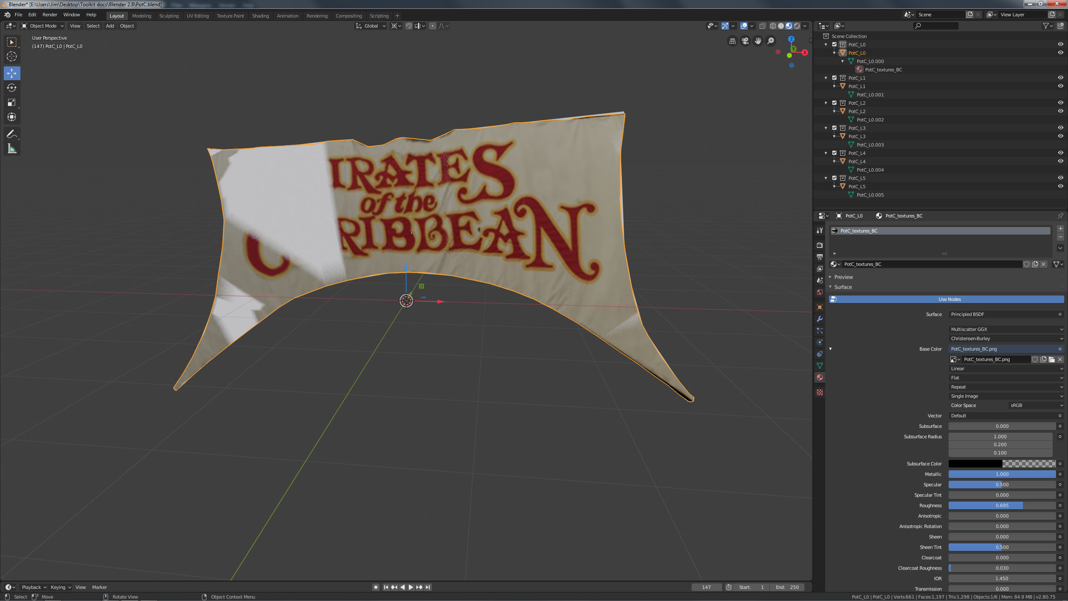1068x601 pixels.
Task: Hide PotC_L0 collection with eye icon
Action: click(x=1060, y=44)
